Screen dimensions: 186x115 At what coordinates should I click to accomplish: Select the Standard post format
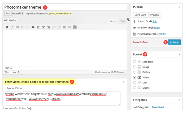pos(134,62)
